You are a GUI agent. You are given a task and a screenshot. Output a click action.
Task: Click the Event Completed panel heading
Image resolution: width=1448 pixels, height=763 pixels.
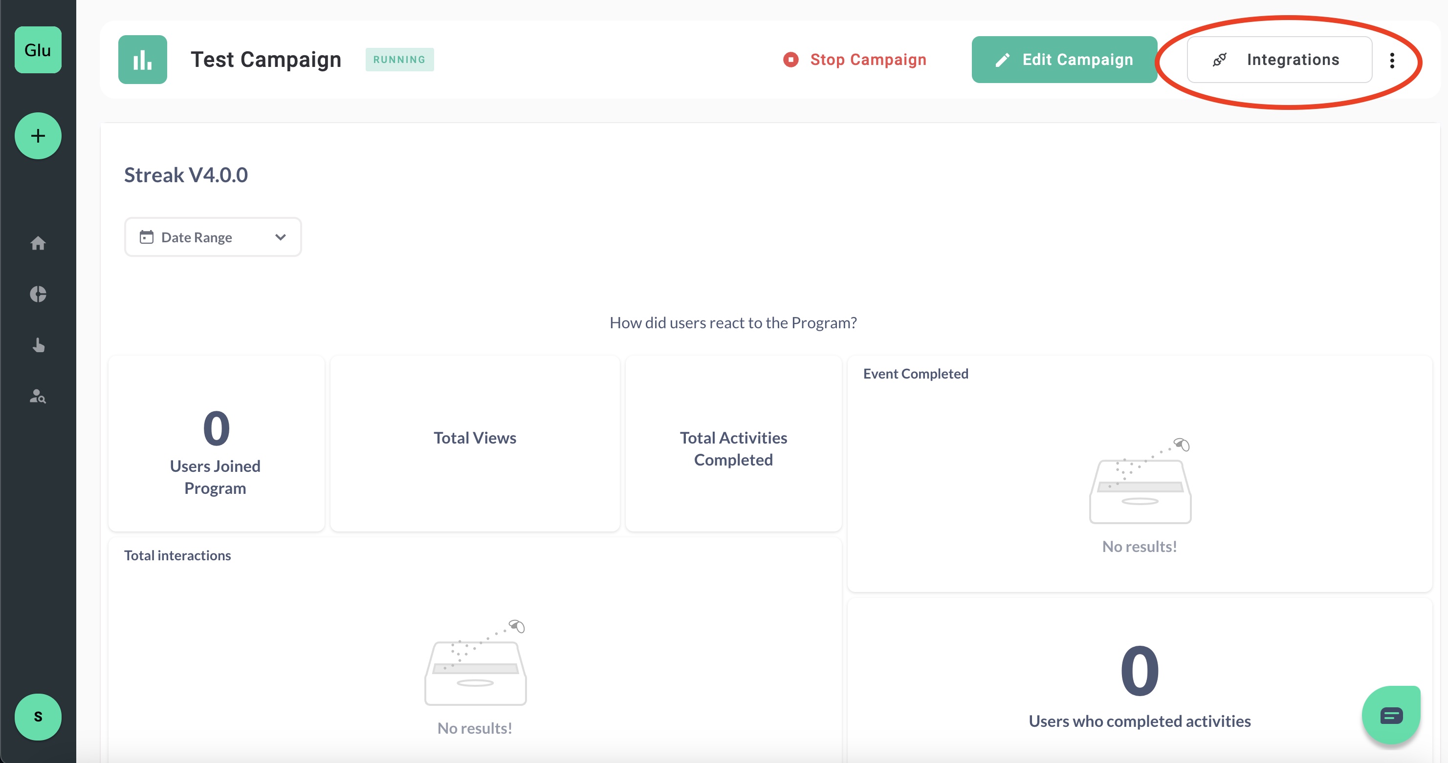(915, 374)
